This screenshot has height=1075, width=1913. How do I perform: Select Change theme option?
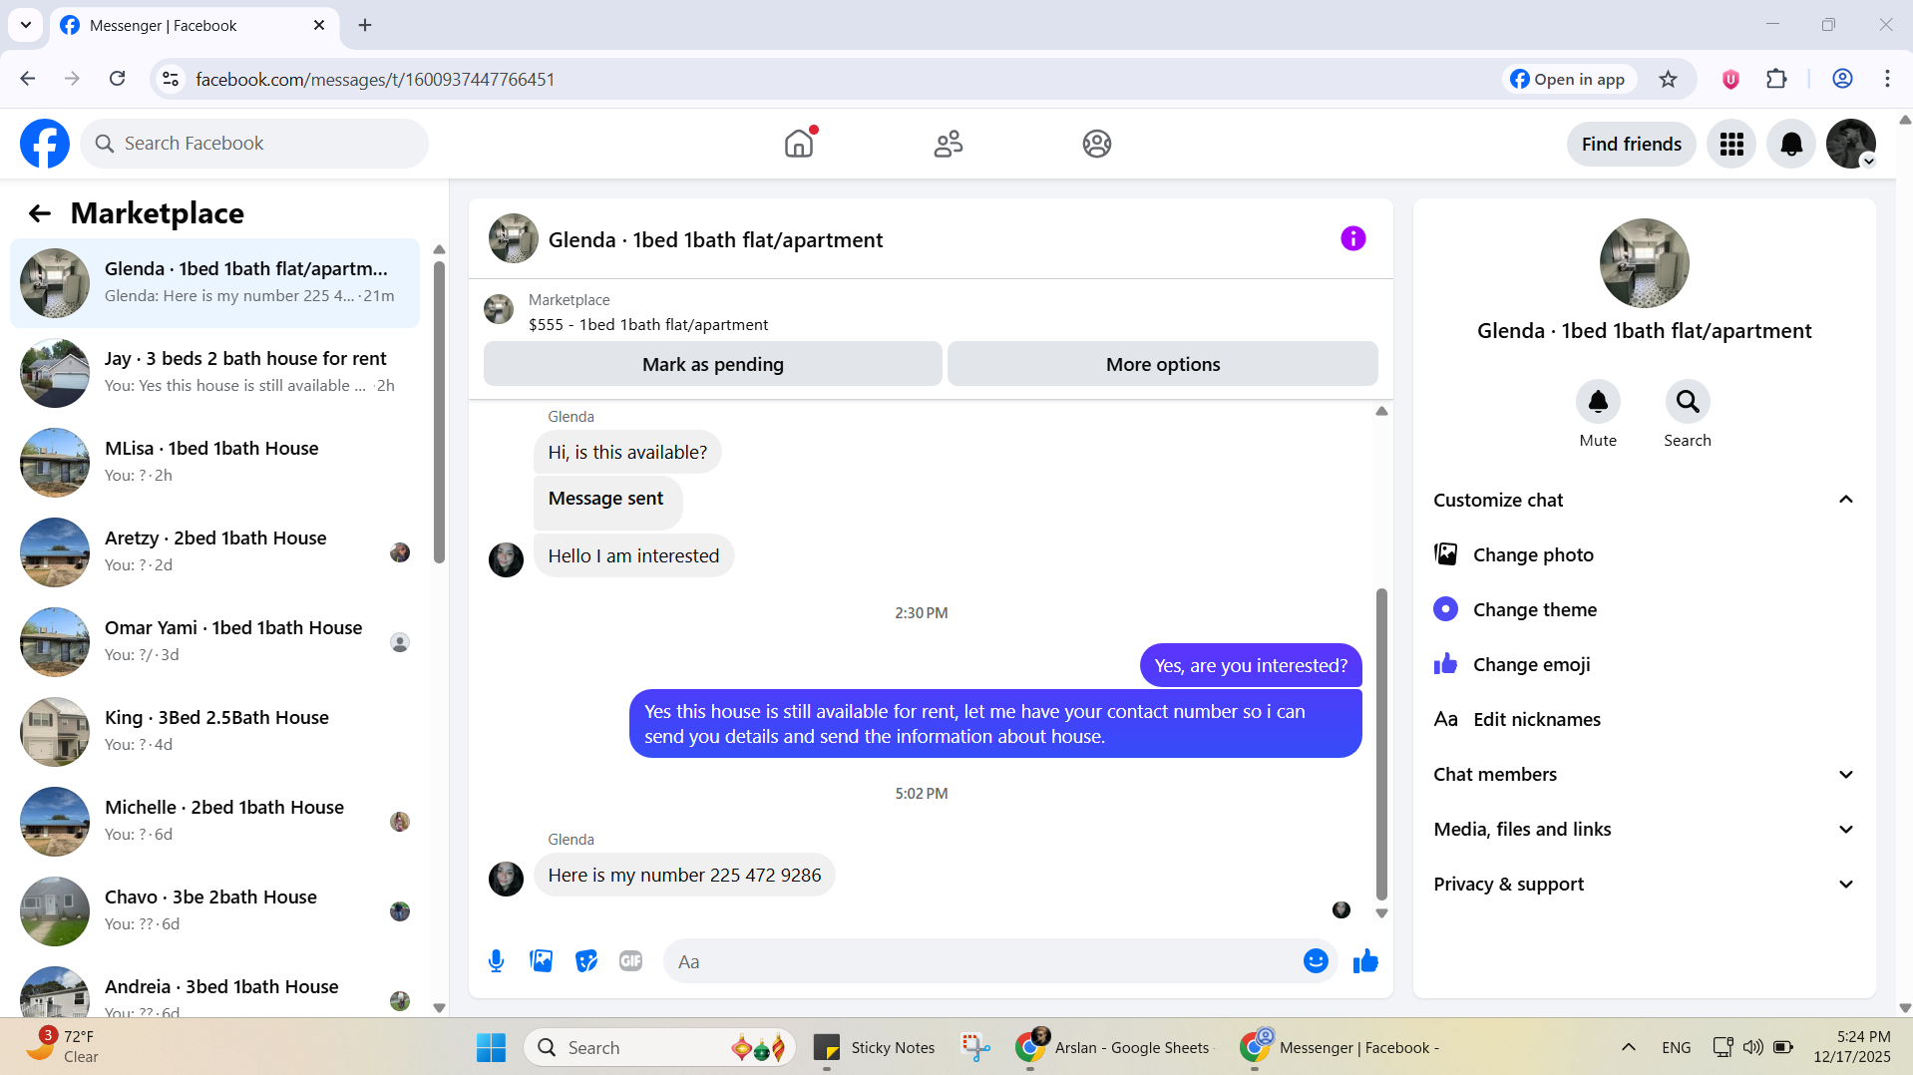[x=1645, y=609]
